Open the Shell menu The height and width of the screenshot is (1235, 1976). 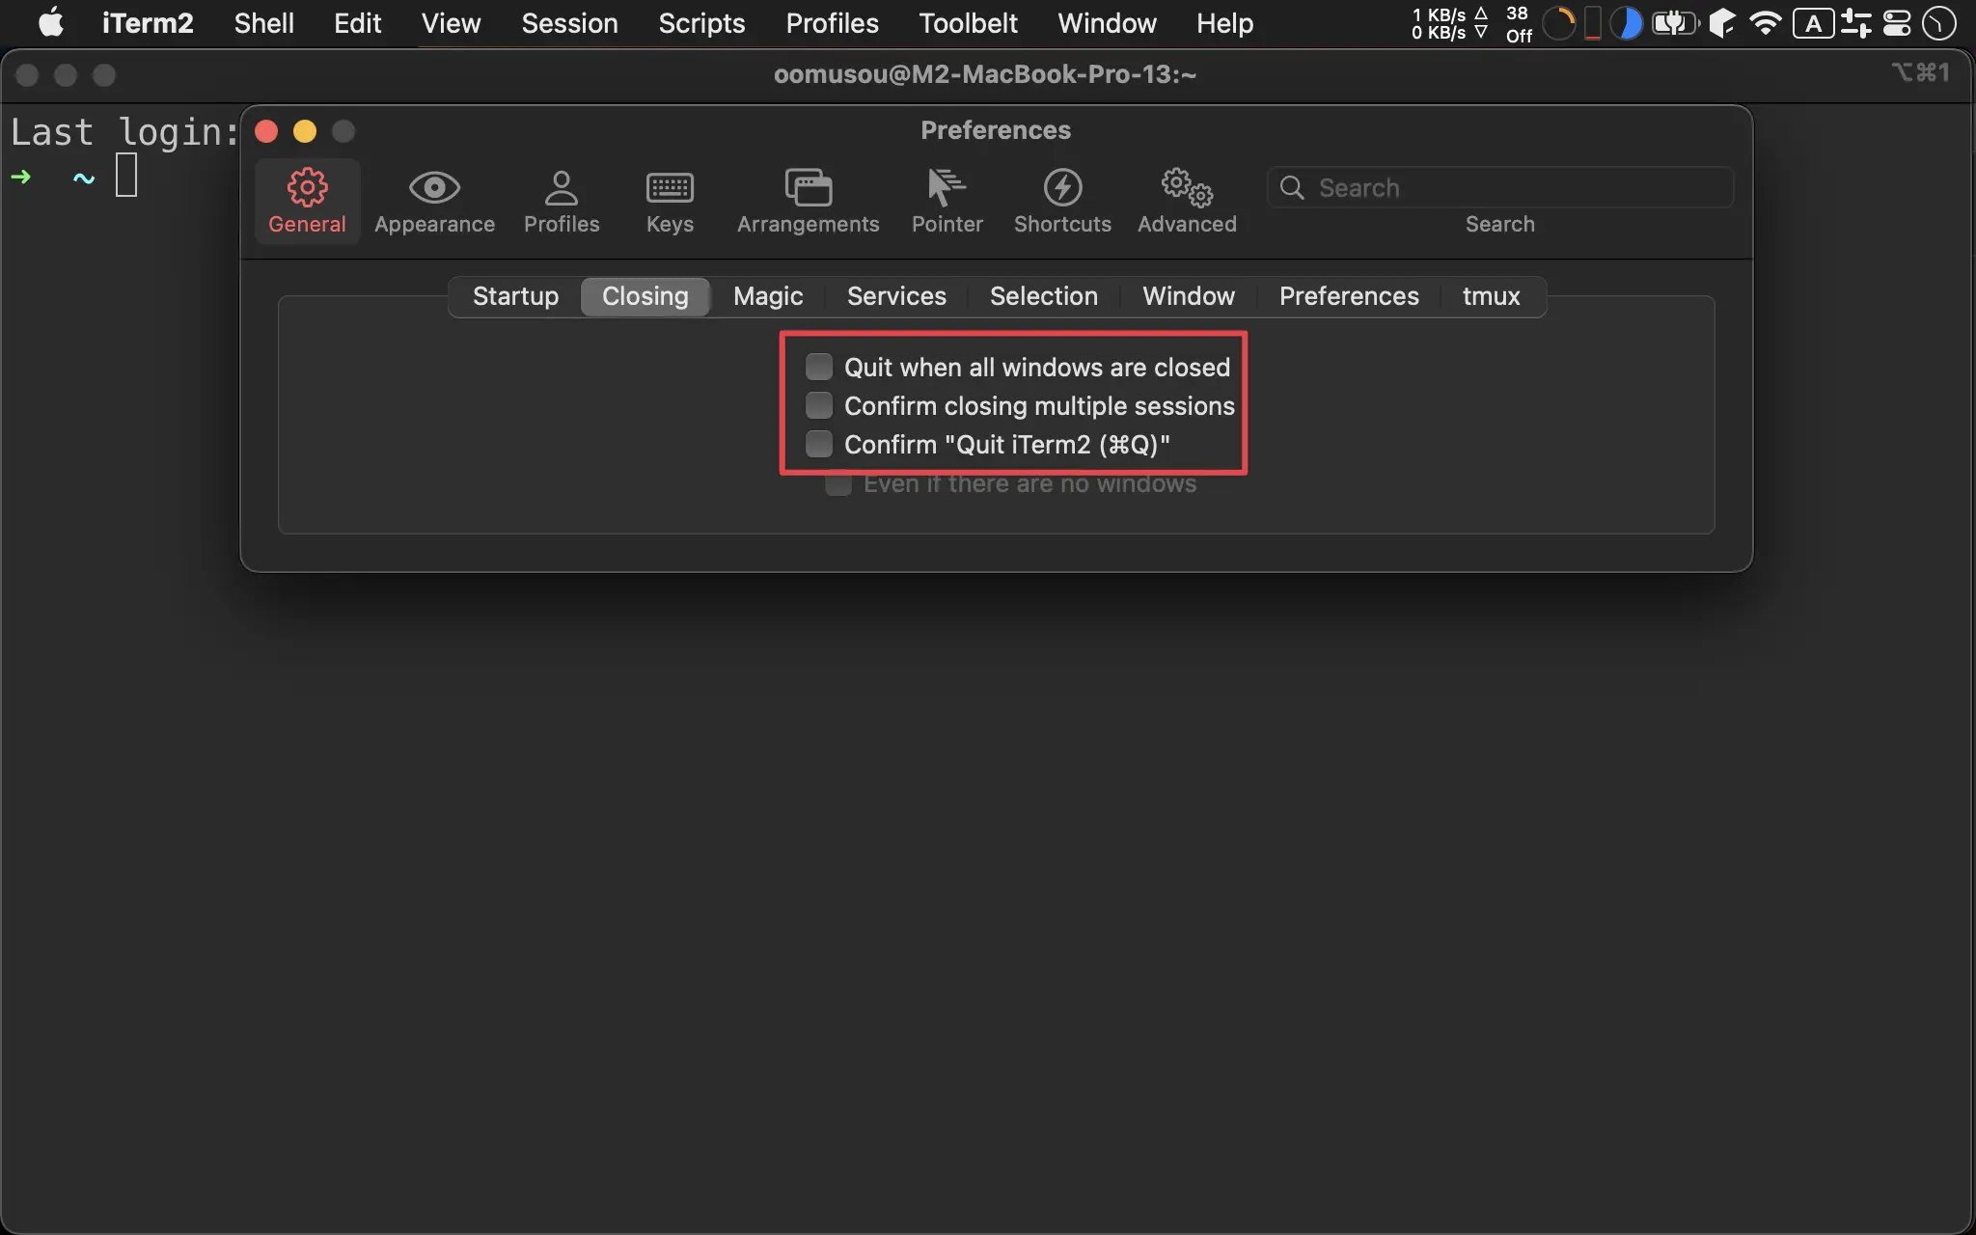coord(263,23)
